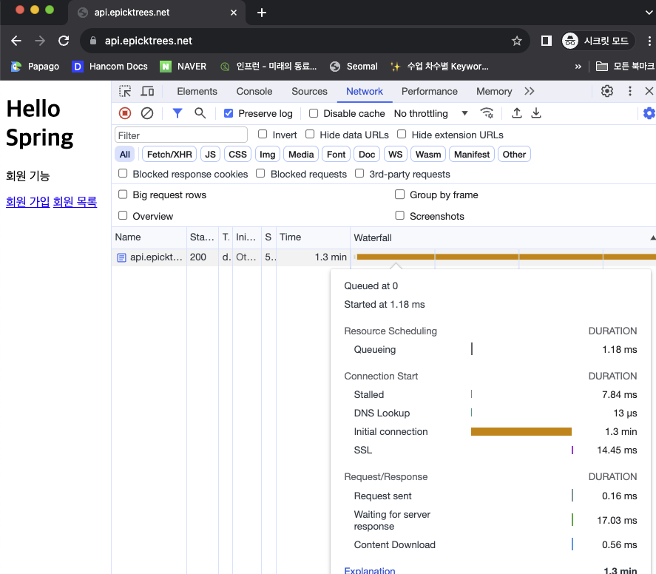Expand more DevTools tabs chevron
Viewport: 656px width, 574px height.
529,91
